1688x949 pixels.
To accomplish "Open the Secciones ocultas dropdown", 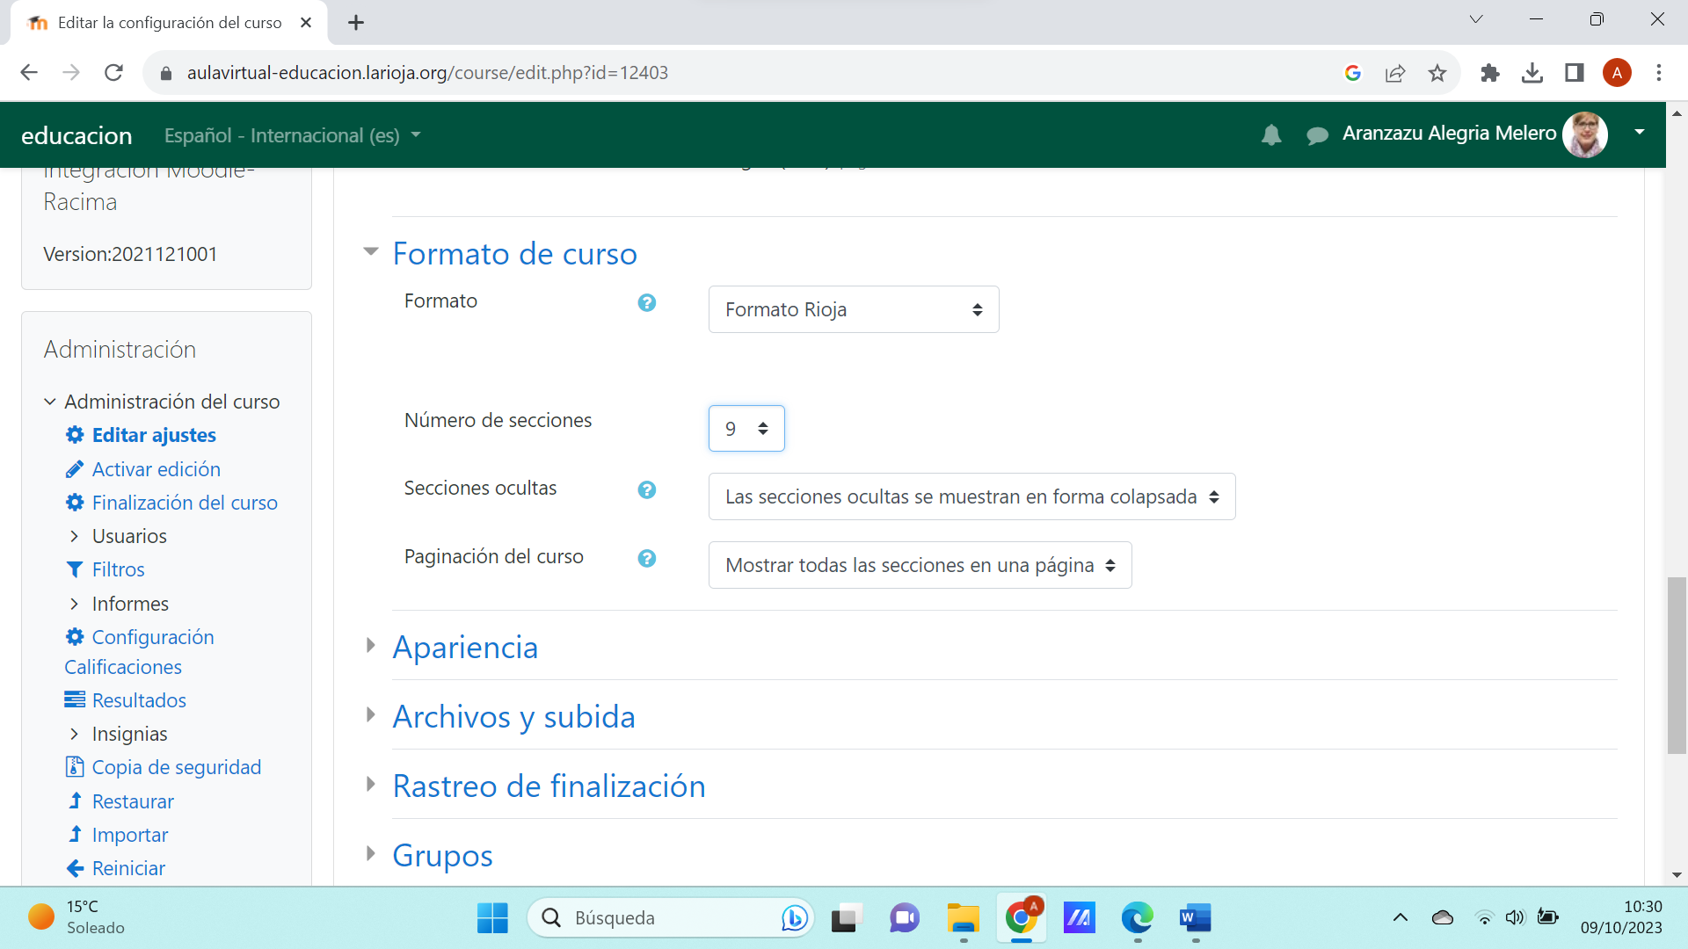I will point(971,497).
